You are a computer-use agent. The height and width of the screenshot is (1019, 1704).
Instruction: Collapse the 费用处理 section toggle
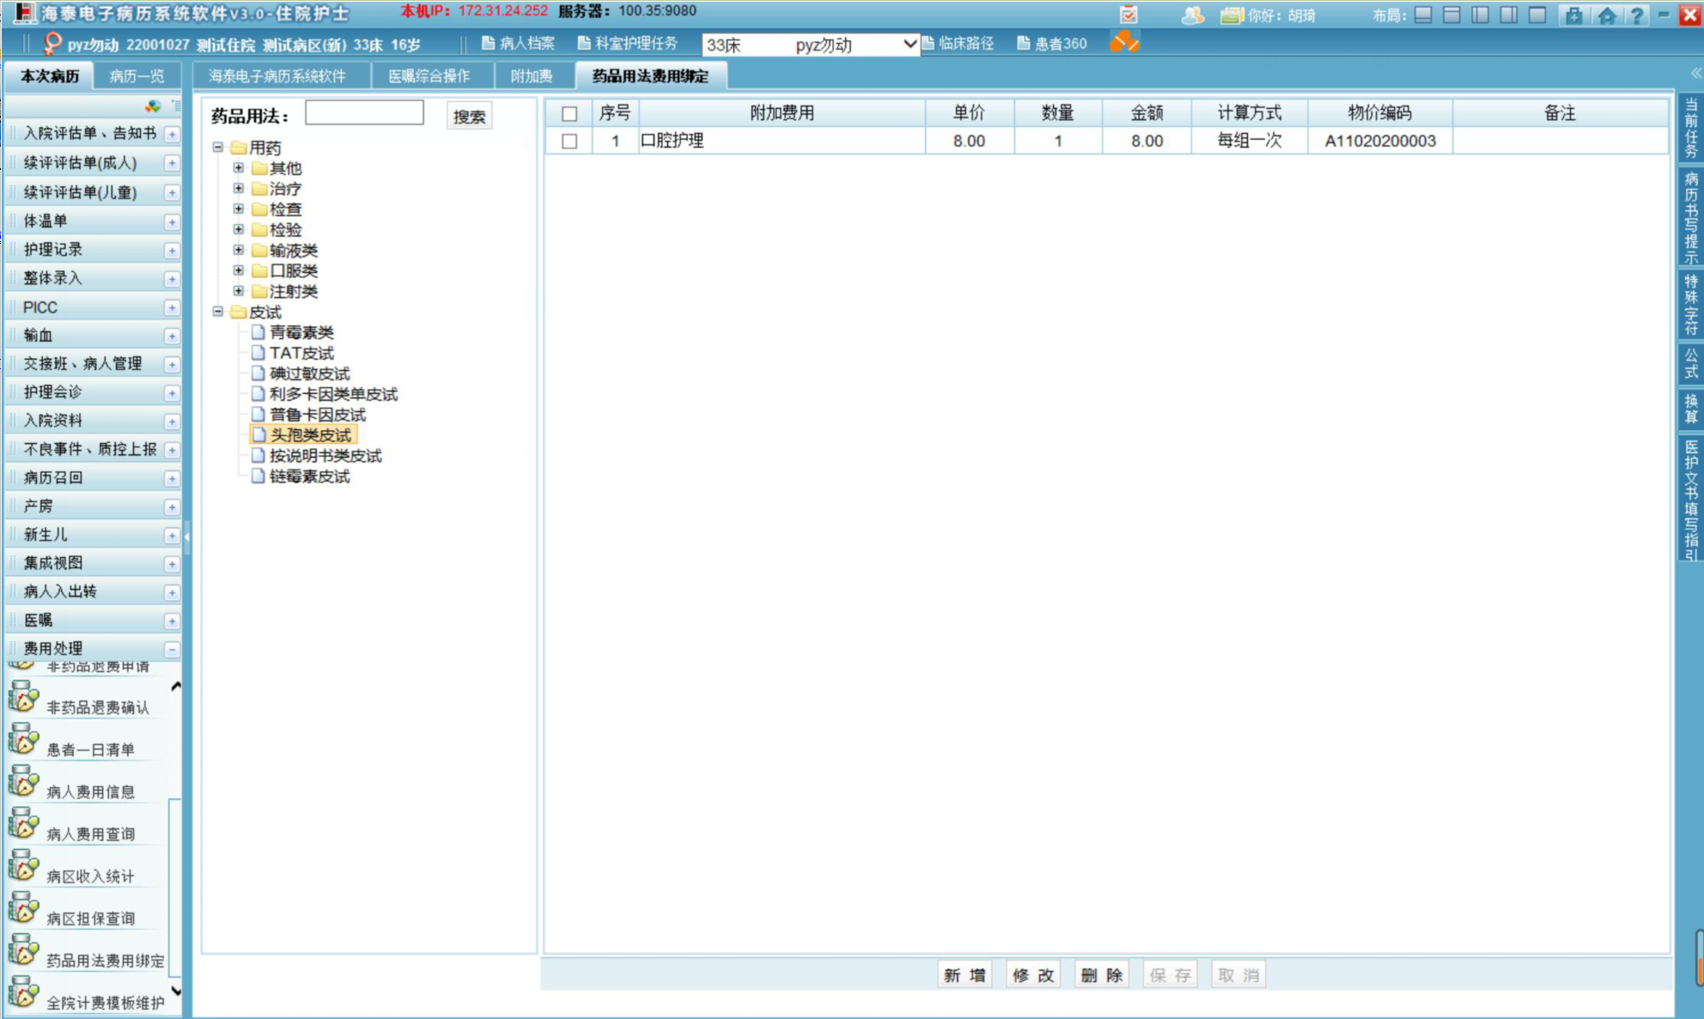(172, 649)
